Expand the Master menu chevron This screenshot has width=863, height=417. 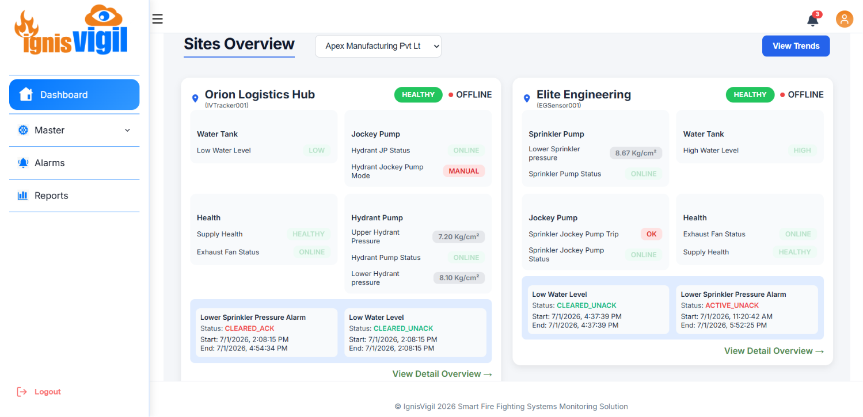pyautogui.click(x=128, y=130)
